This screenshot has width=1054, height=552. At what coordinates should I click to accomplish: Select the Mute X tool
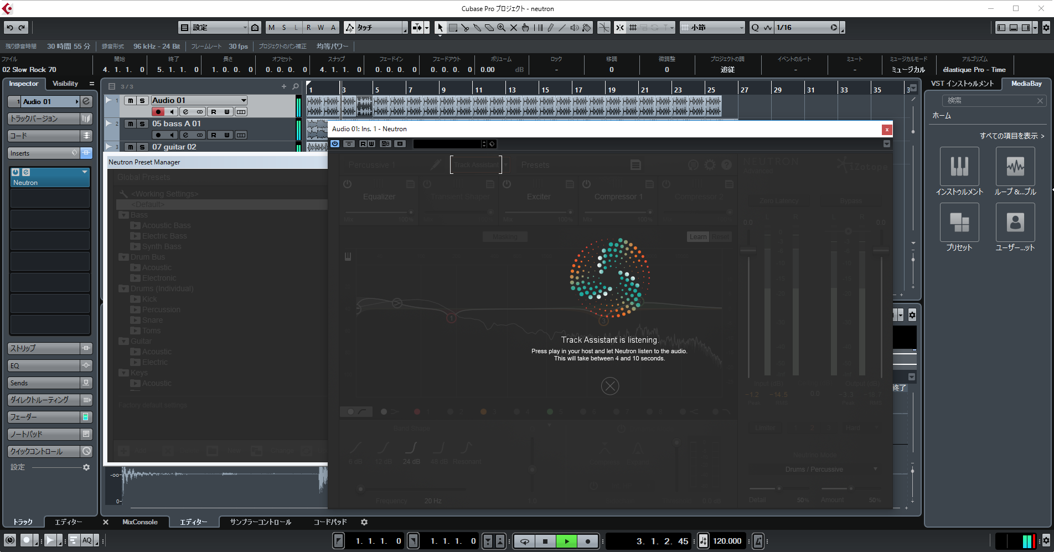tap(514, 28)
